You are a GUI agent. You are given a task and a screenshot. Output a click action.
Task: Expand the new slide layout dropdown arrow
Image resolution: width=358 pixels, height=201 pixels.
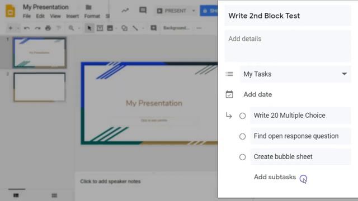tap(18, 28)
